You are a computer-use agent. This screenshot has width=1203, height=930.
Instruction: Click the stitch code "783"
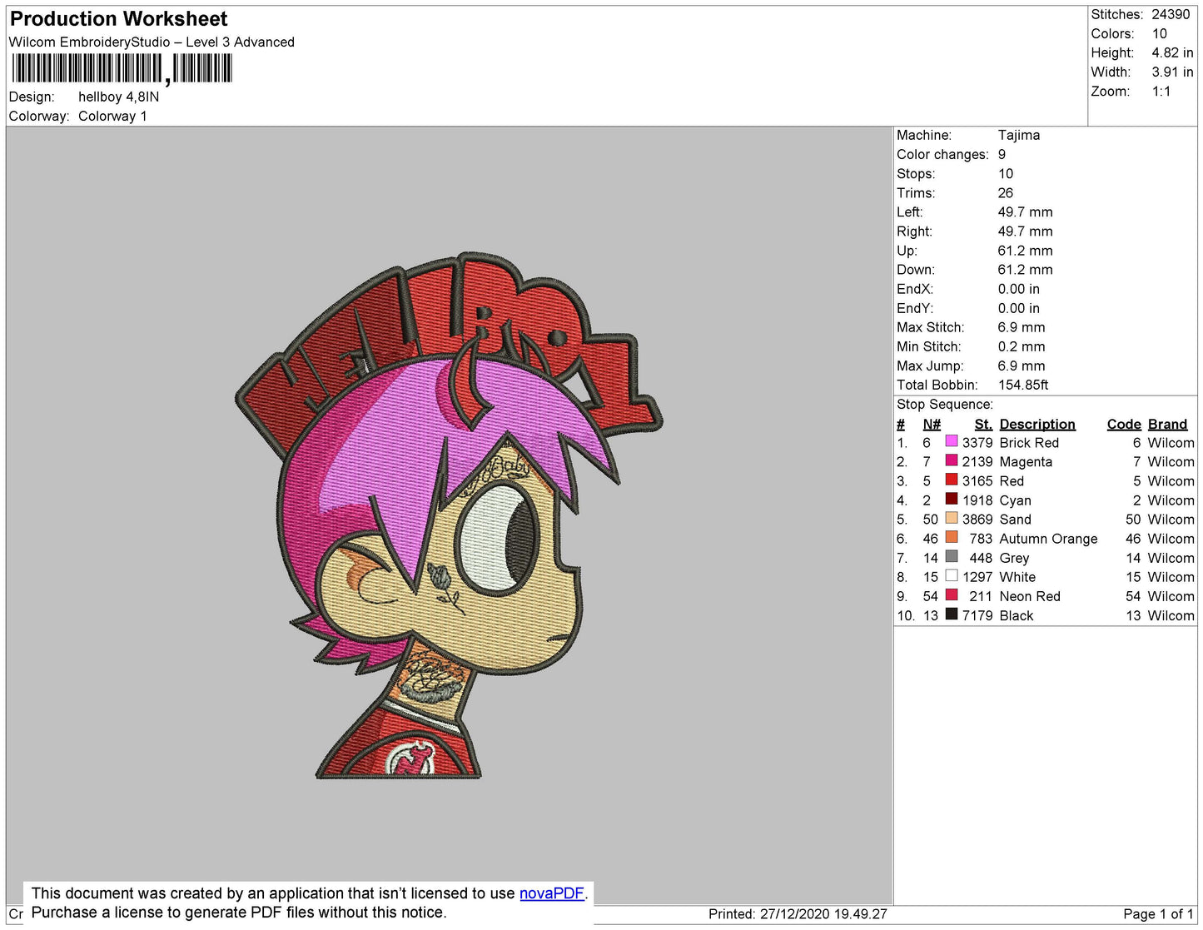[x=982, y=539]
